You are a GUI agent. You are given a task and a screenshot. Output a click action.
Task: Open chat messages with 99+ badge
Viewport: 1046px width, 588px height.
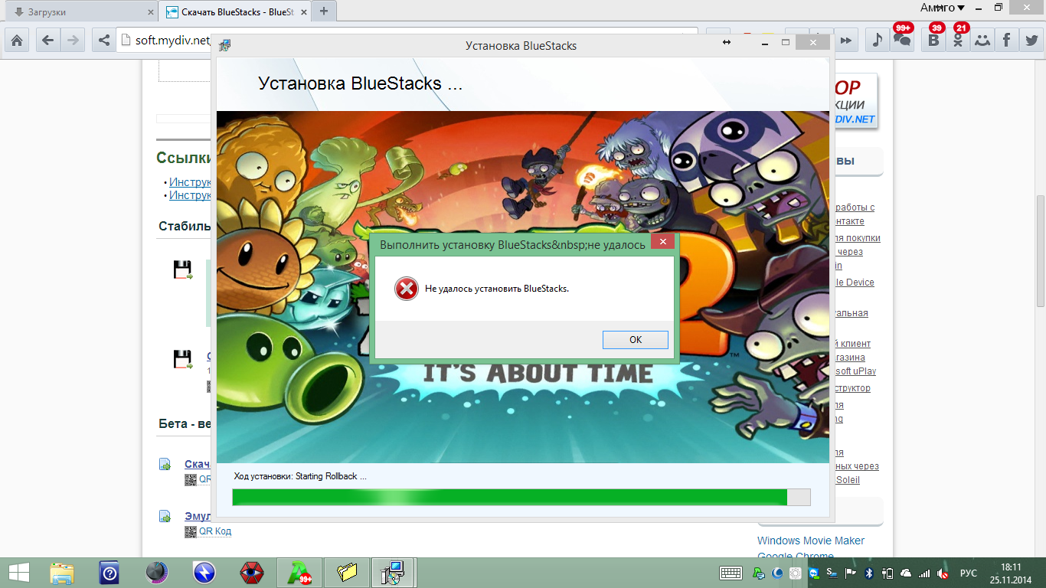903,40
